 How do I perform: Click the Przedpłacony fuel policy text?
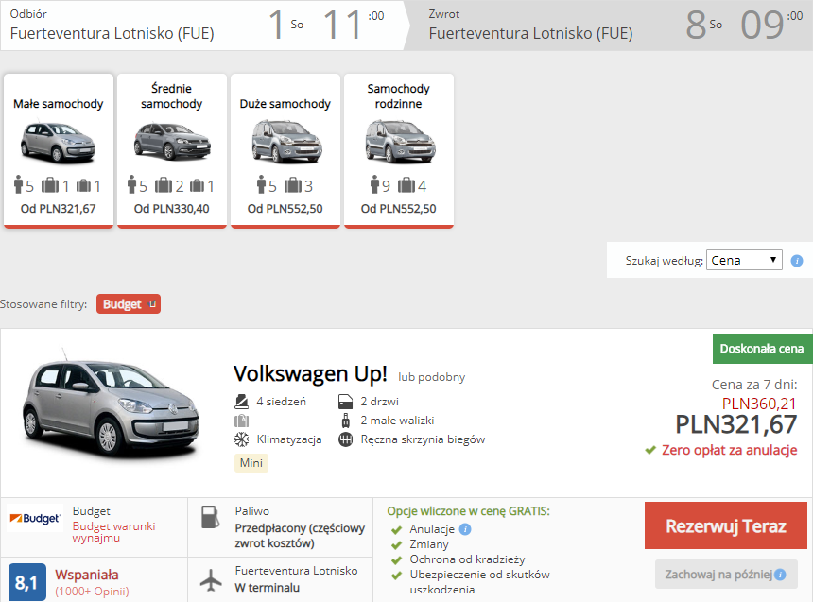click(x=300, y=536)
